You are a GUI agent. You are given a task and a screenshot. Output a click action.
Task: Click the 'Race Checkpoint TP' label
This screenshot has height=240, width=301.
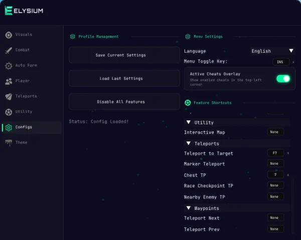(209, 186)
